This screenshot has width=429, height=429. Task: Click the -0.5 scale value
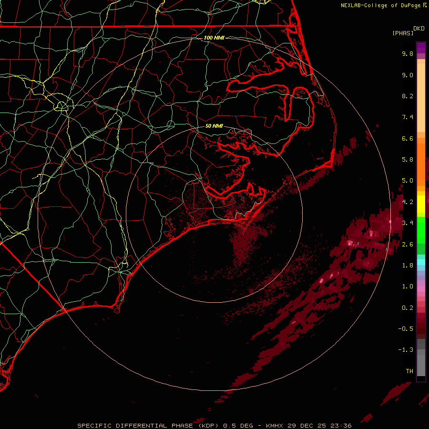point(406,329)
